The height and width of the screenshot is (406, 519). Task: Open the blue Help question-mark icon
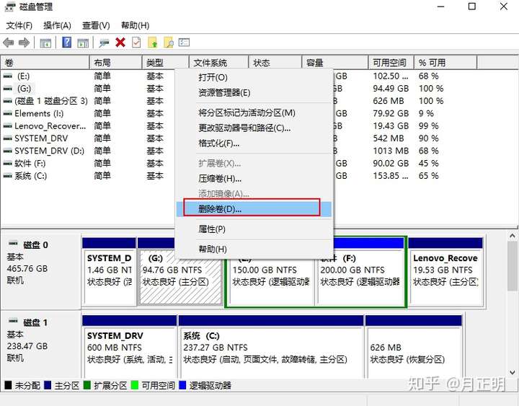(x=66, y=42)
